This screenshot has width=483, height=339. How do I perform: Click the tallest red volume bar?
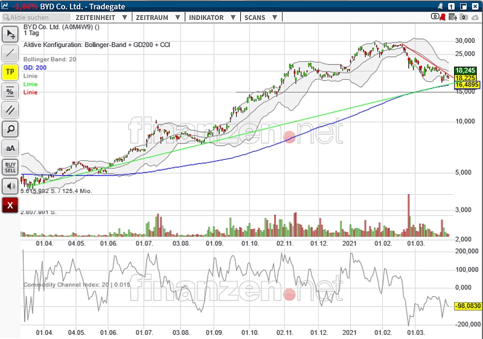pos(409,215)
